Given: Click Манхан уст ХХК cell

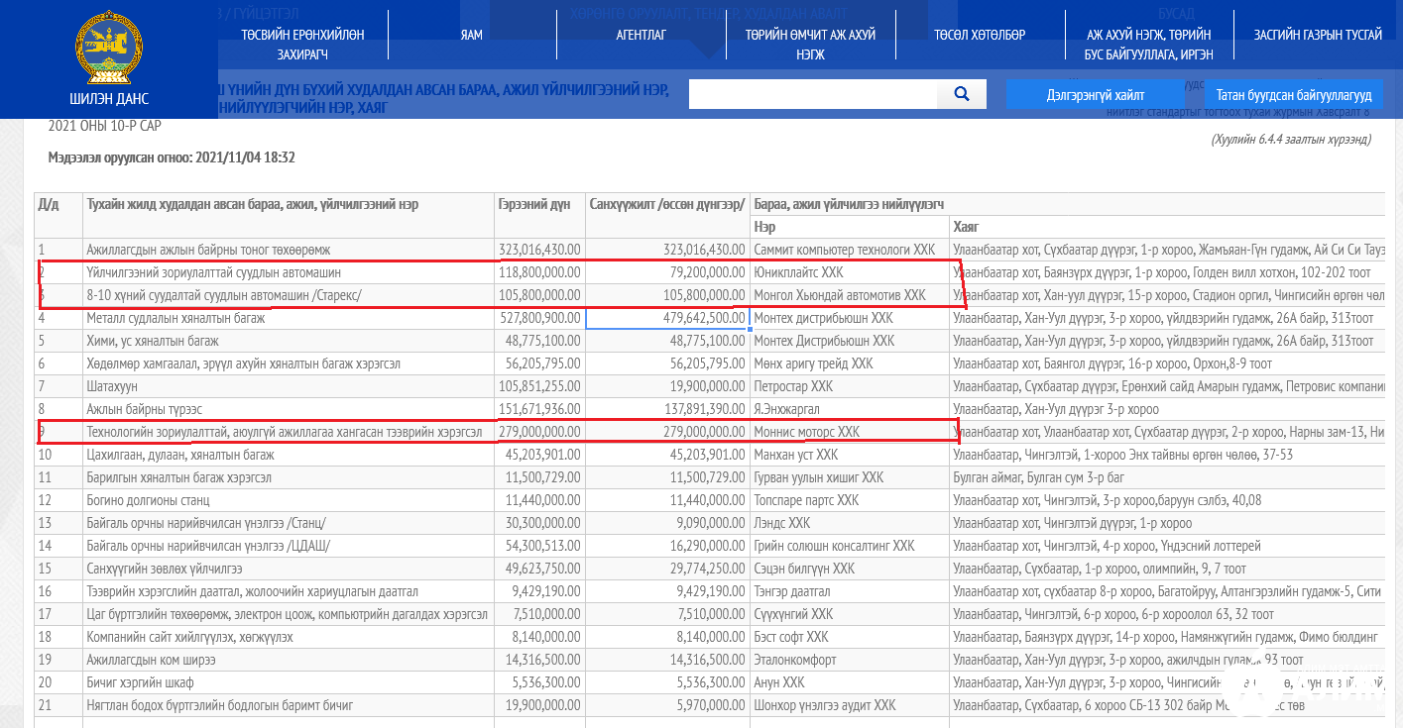Looking at the screenshot, I should coord(849,455).
